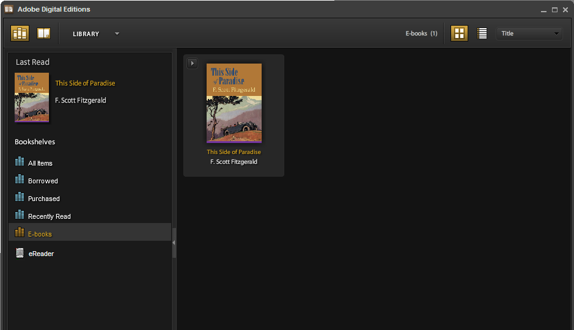Select E-books bookshelf
Image resolution: width=574 pixels, height=330 pixels.
[x=90, y=232]
